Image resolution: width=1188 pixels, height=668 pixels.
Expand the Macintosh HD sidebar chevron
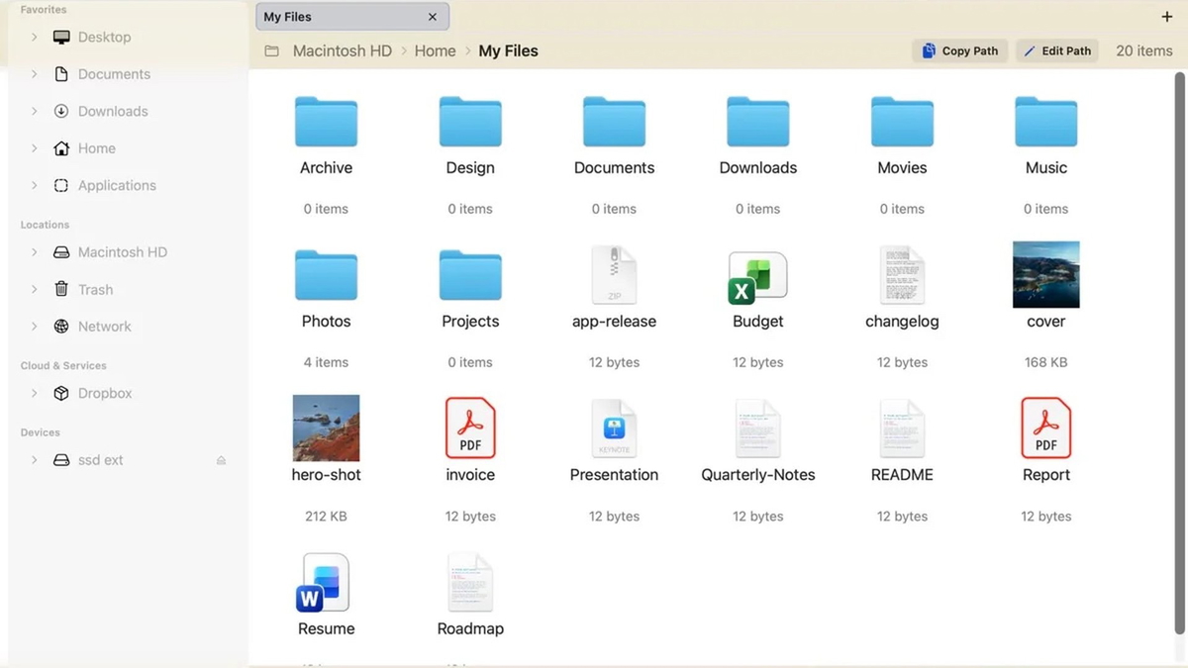point(35,252)
